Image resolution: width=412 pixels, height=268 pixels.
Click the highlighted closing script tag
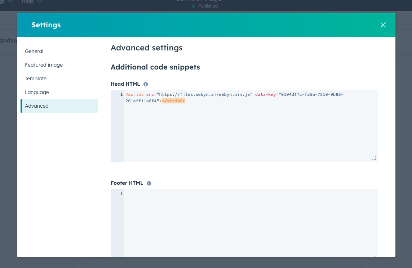[173, 101]
